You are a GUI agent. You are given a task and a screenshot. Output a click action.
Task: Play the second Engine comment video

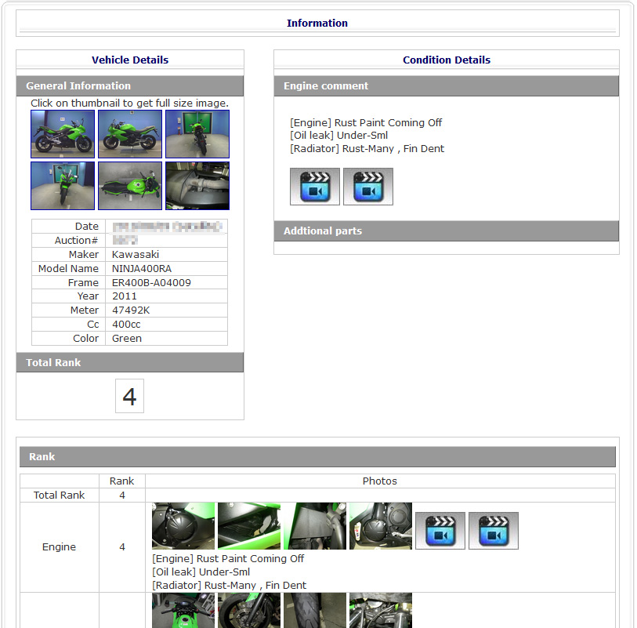pyautogui.click(x=367, y=186)
